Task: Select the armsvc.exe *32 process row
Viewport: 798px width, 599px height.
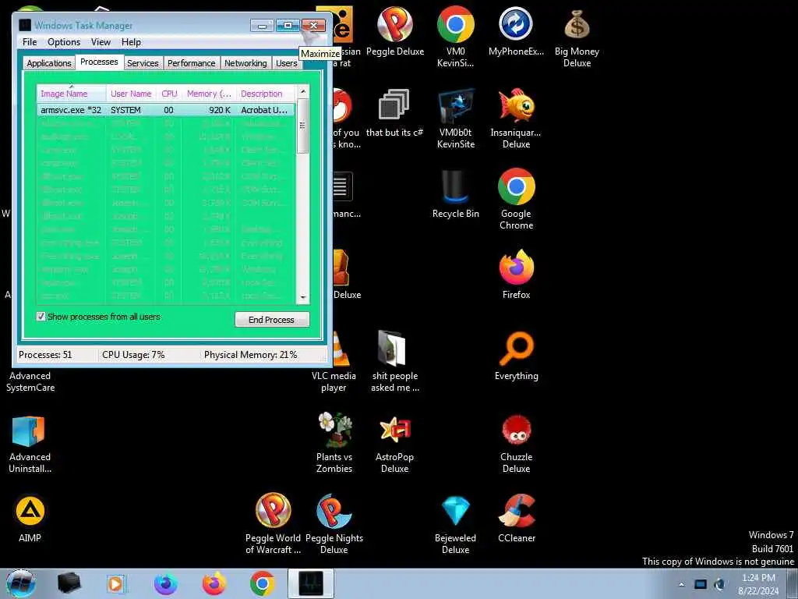Action: 165,109
